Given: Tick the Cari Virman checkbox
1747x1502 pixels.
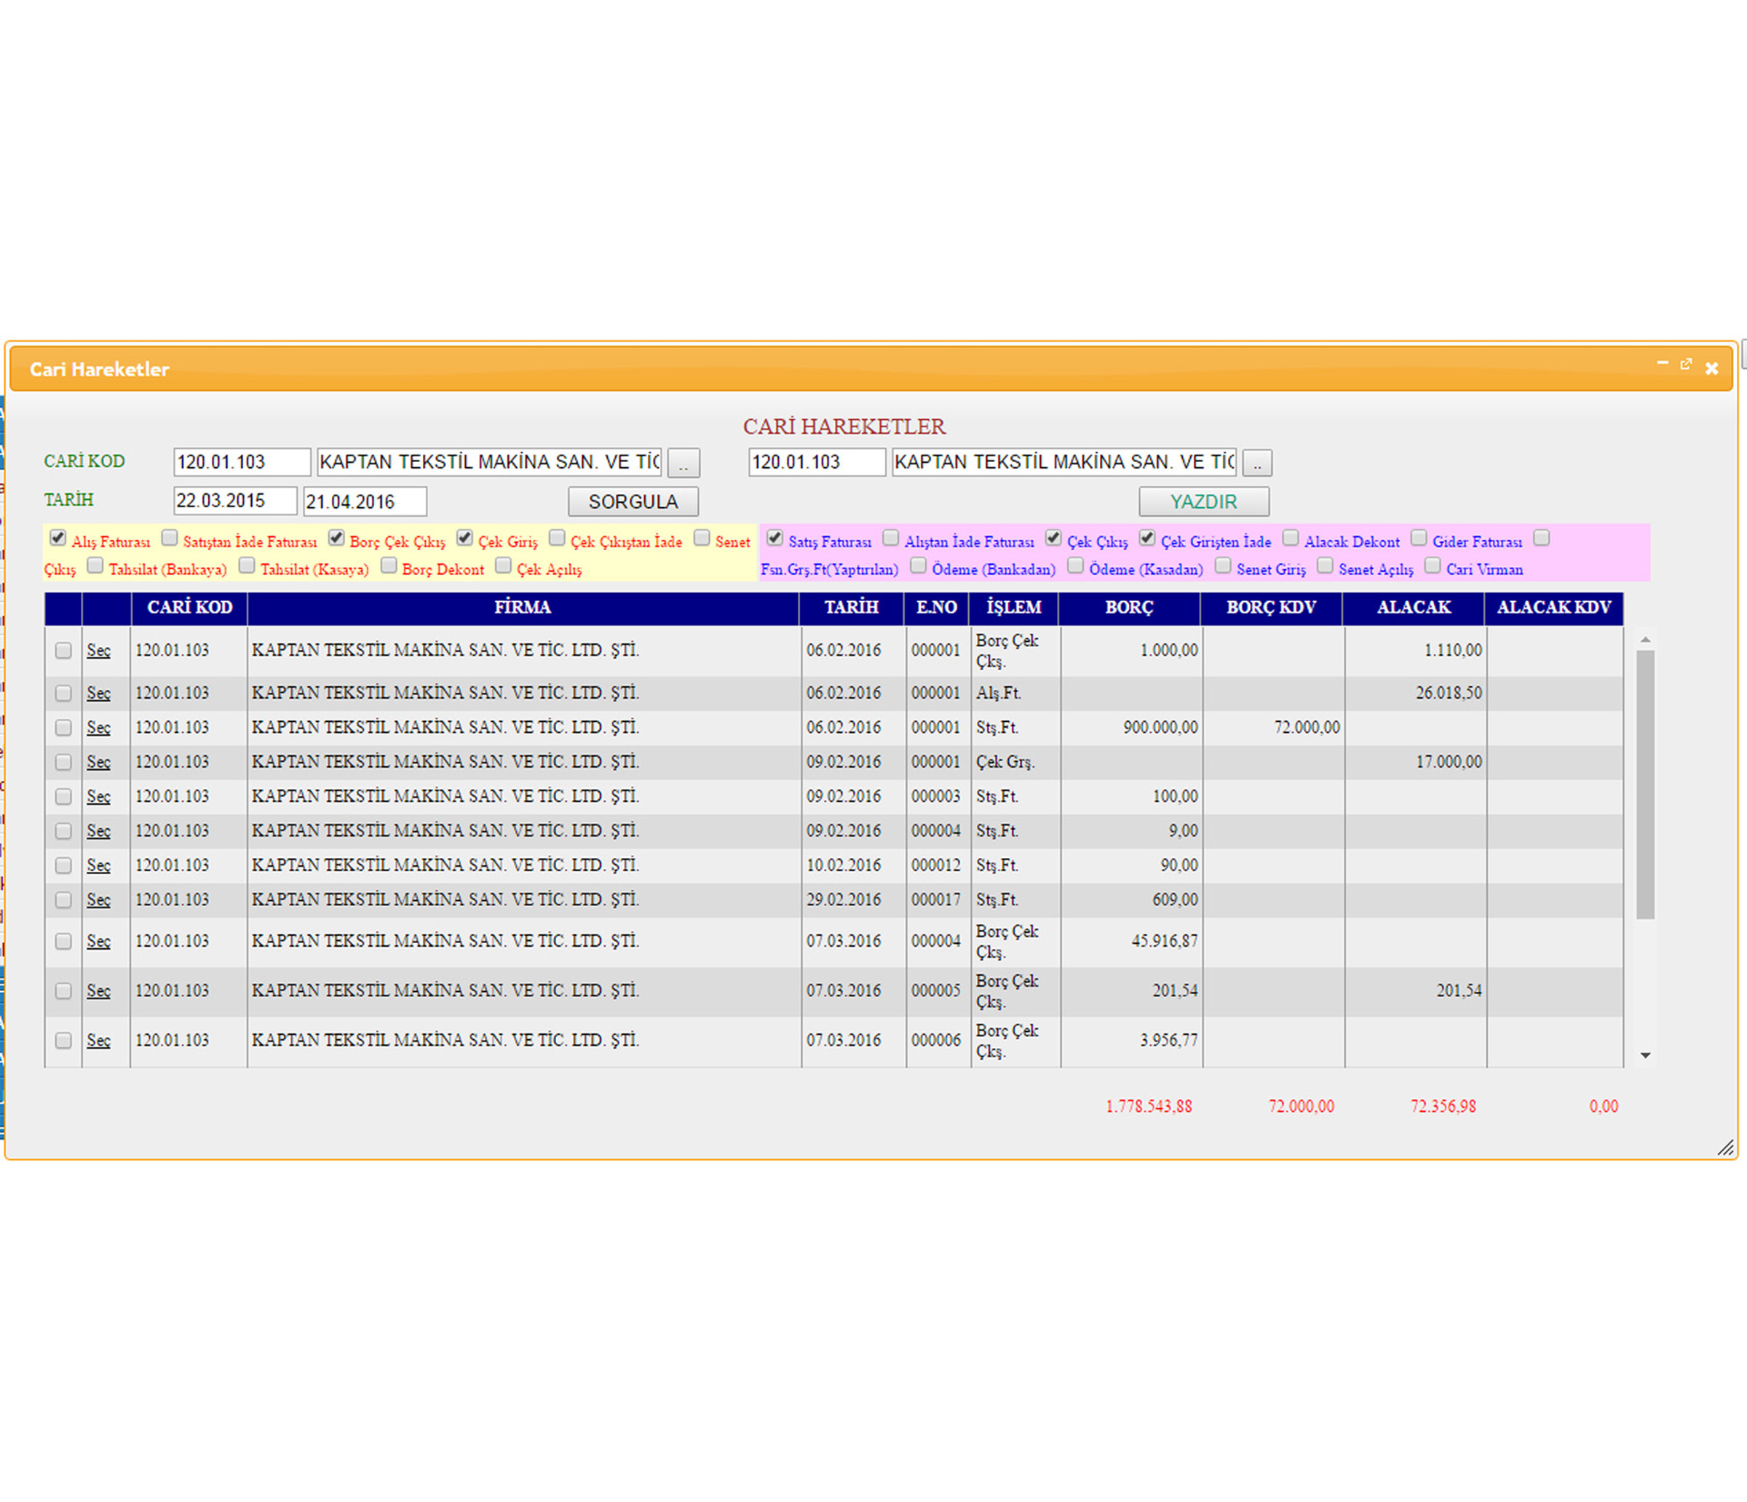Looking at the screenshot, I should 1433,565.
